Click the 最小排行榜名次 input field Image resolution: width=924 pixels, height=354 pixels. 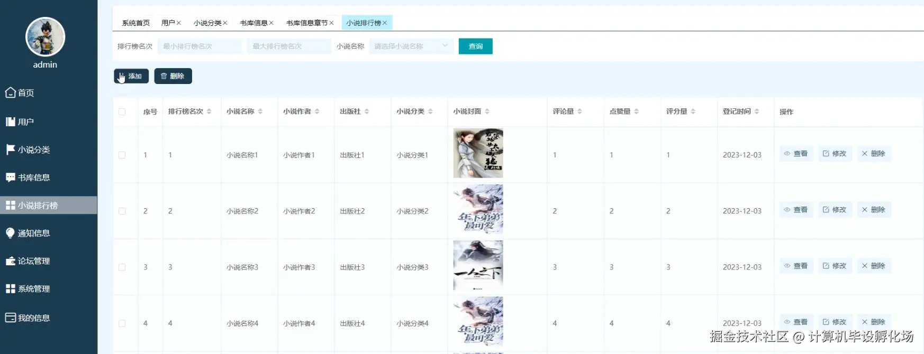click(200, 46)
